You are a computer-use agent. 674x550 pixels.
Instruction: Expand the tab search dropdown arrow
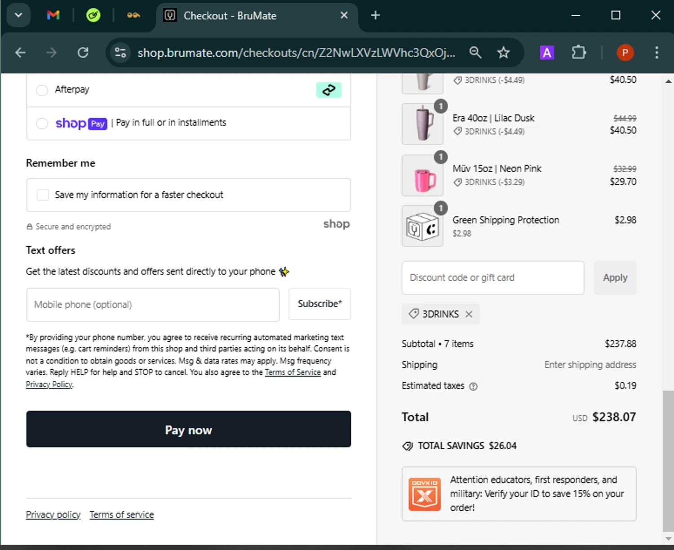pyautogui.click(x=18, y=15)
